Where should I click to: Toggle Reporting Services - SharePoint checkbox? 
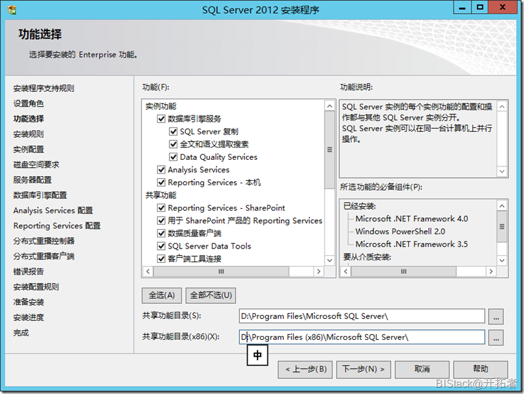(x=161, y=207)
